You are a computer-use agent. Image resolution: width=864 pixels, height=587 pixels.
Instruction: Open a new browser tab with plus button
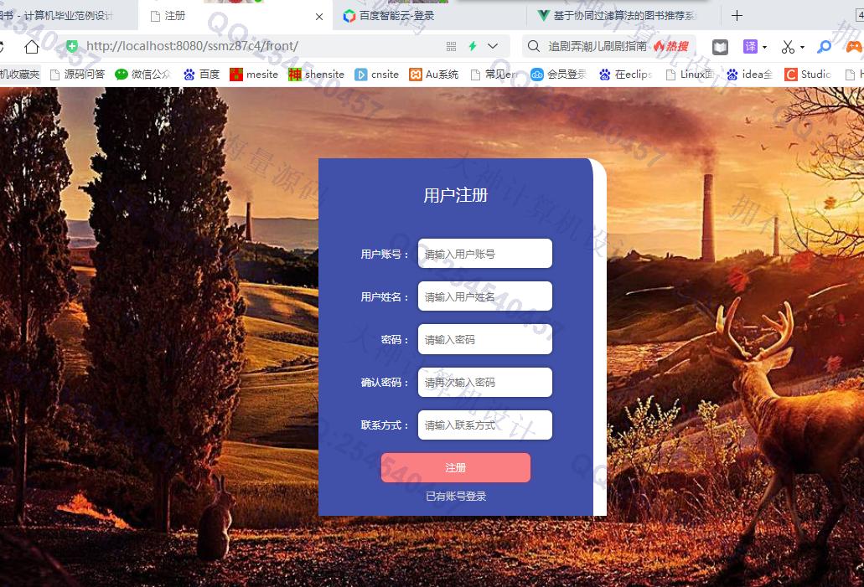pos(737,16)
